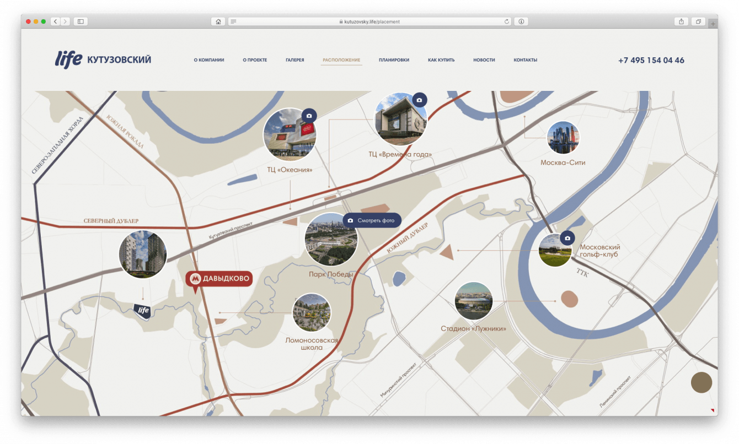Reload the kutuzovsky.life page
This screenshot has height=444, width=739.
click(507, 21)
